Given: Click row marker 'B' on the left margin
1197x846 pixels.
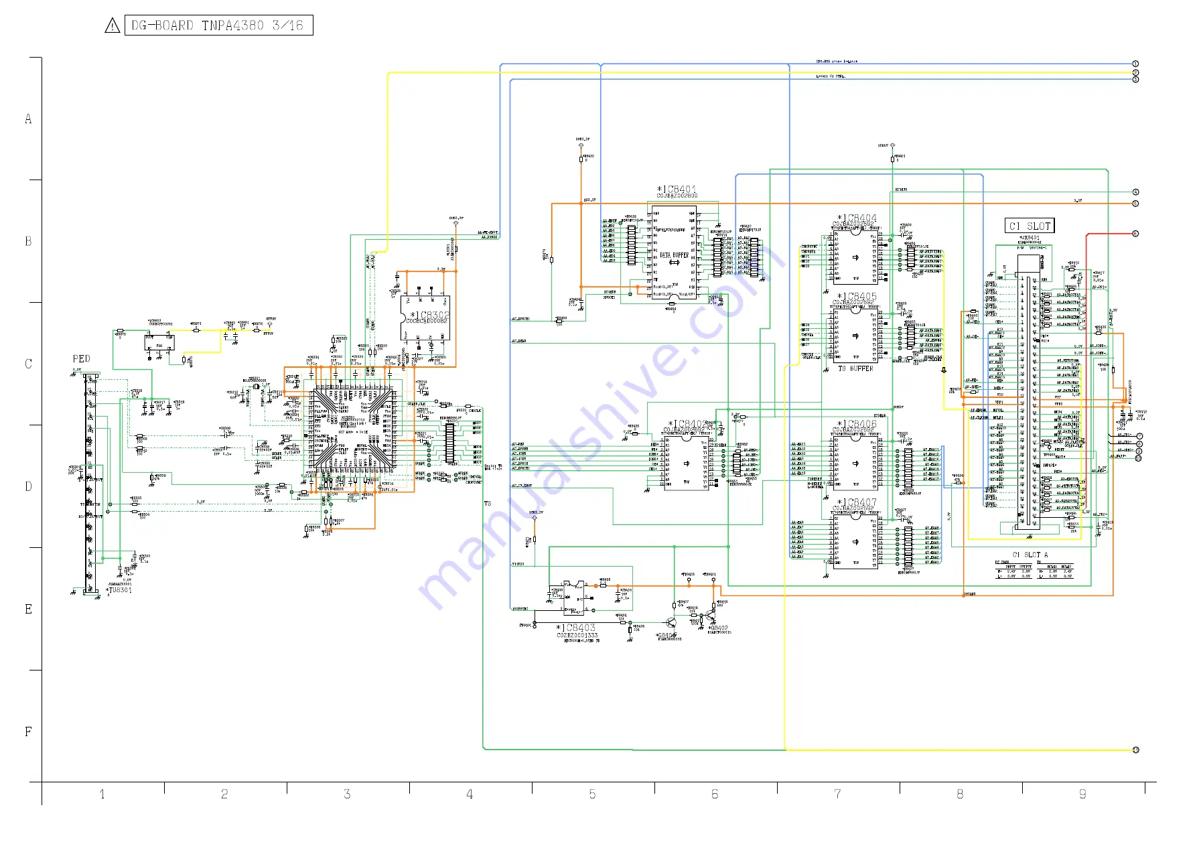Looking at the screenshot, I should click(x=28, y=241).
